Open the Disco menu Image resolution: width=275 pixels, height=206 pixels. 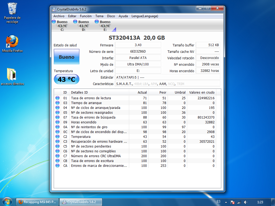click(111, 16)
